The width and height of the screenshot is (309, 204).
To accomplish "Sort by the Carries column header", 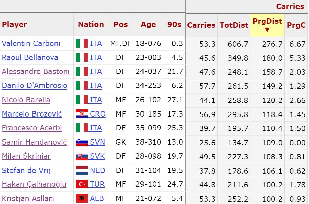I will [x=201, y=25].
